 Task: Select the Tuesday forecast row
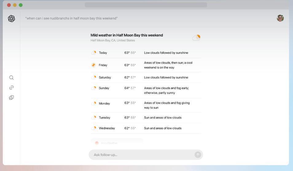point(146,117)
